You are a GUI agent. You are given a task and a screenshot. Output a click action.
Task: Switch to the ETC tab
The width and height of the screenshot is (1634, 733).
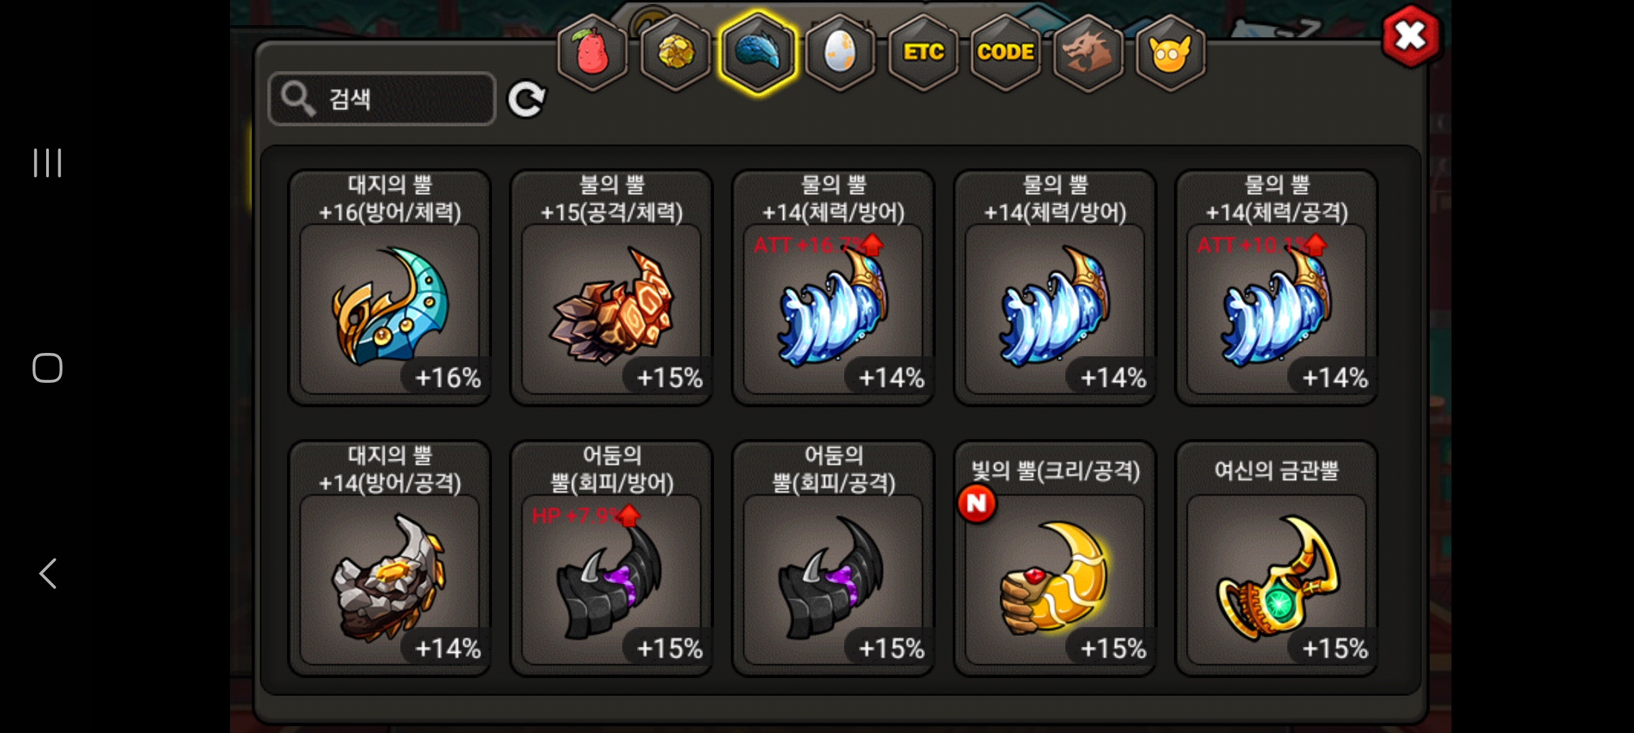point(923,52)
